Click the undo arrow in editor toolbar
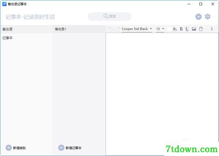The width and height of the screenshot is (219, 156). [111, 29]
